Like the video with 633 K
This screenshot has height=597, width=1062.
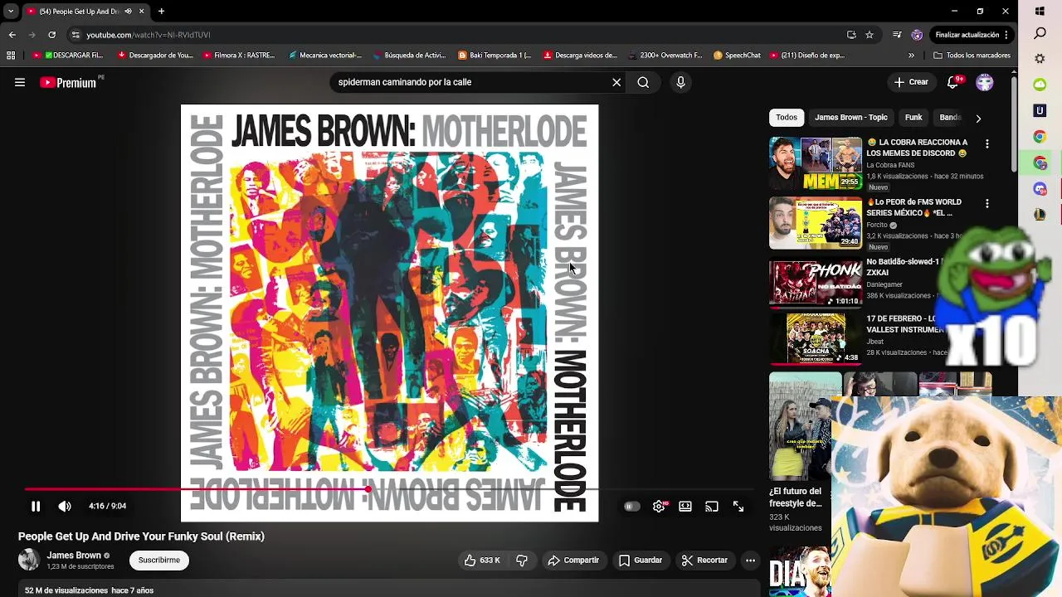(482, 561)
